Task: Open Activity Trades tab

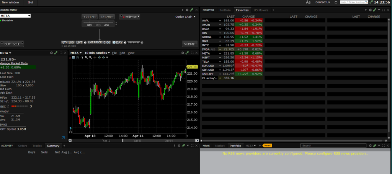Action: point(37,146)
